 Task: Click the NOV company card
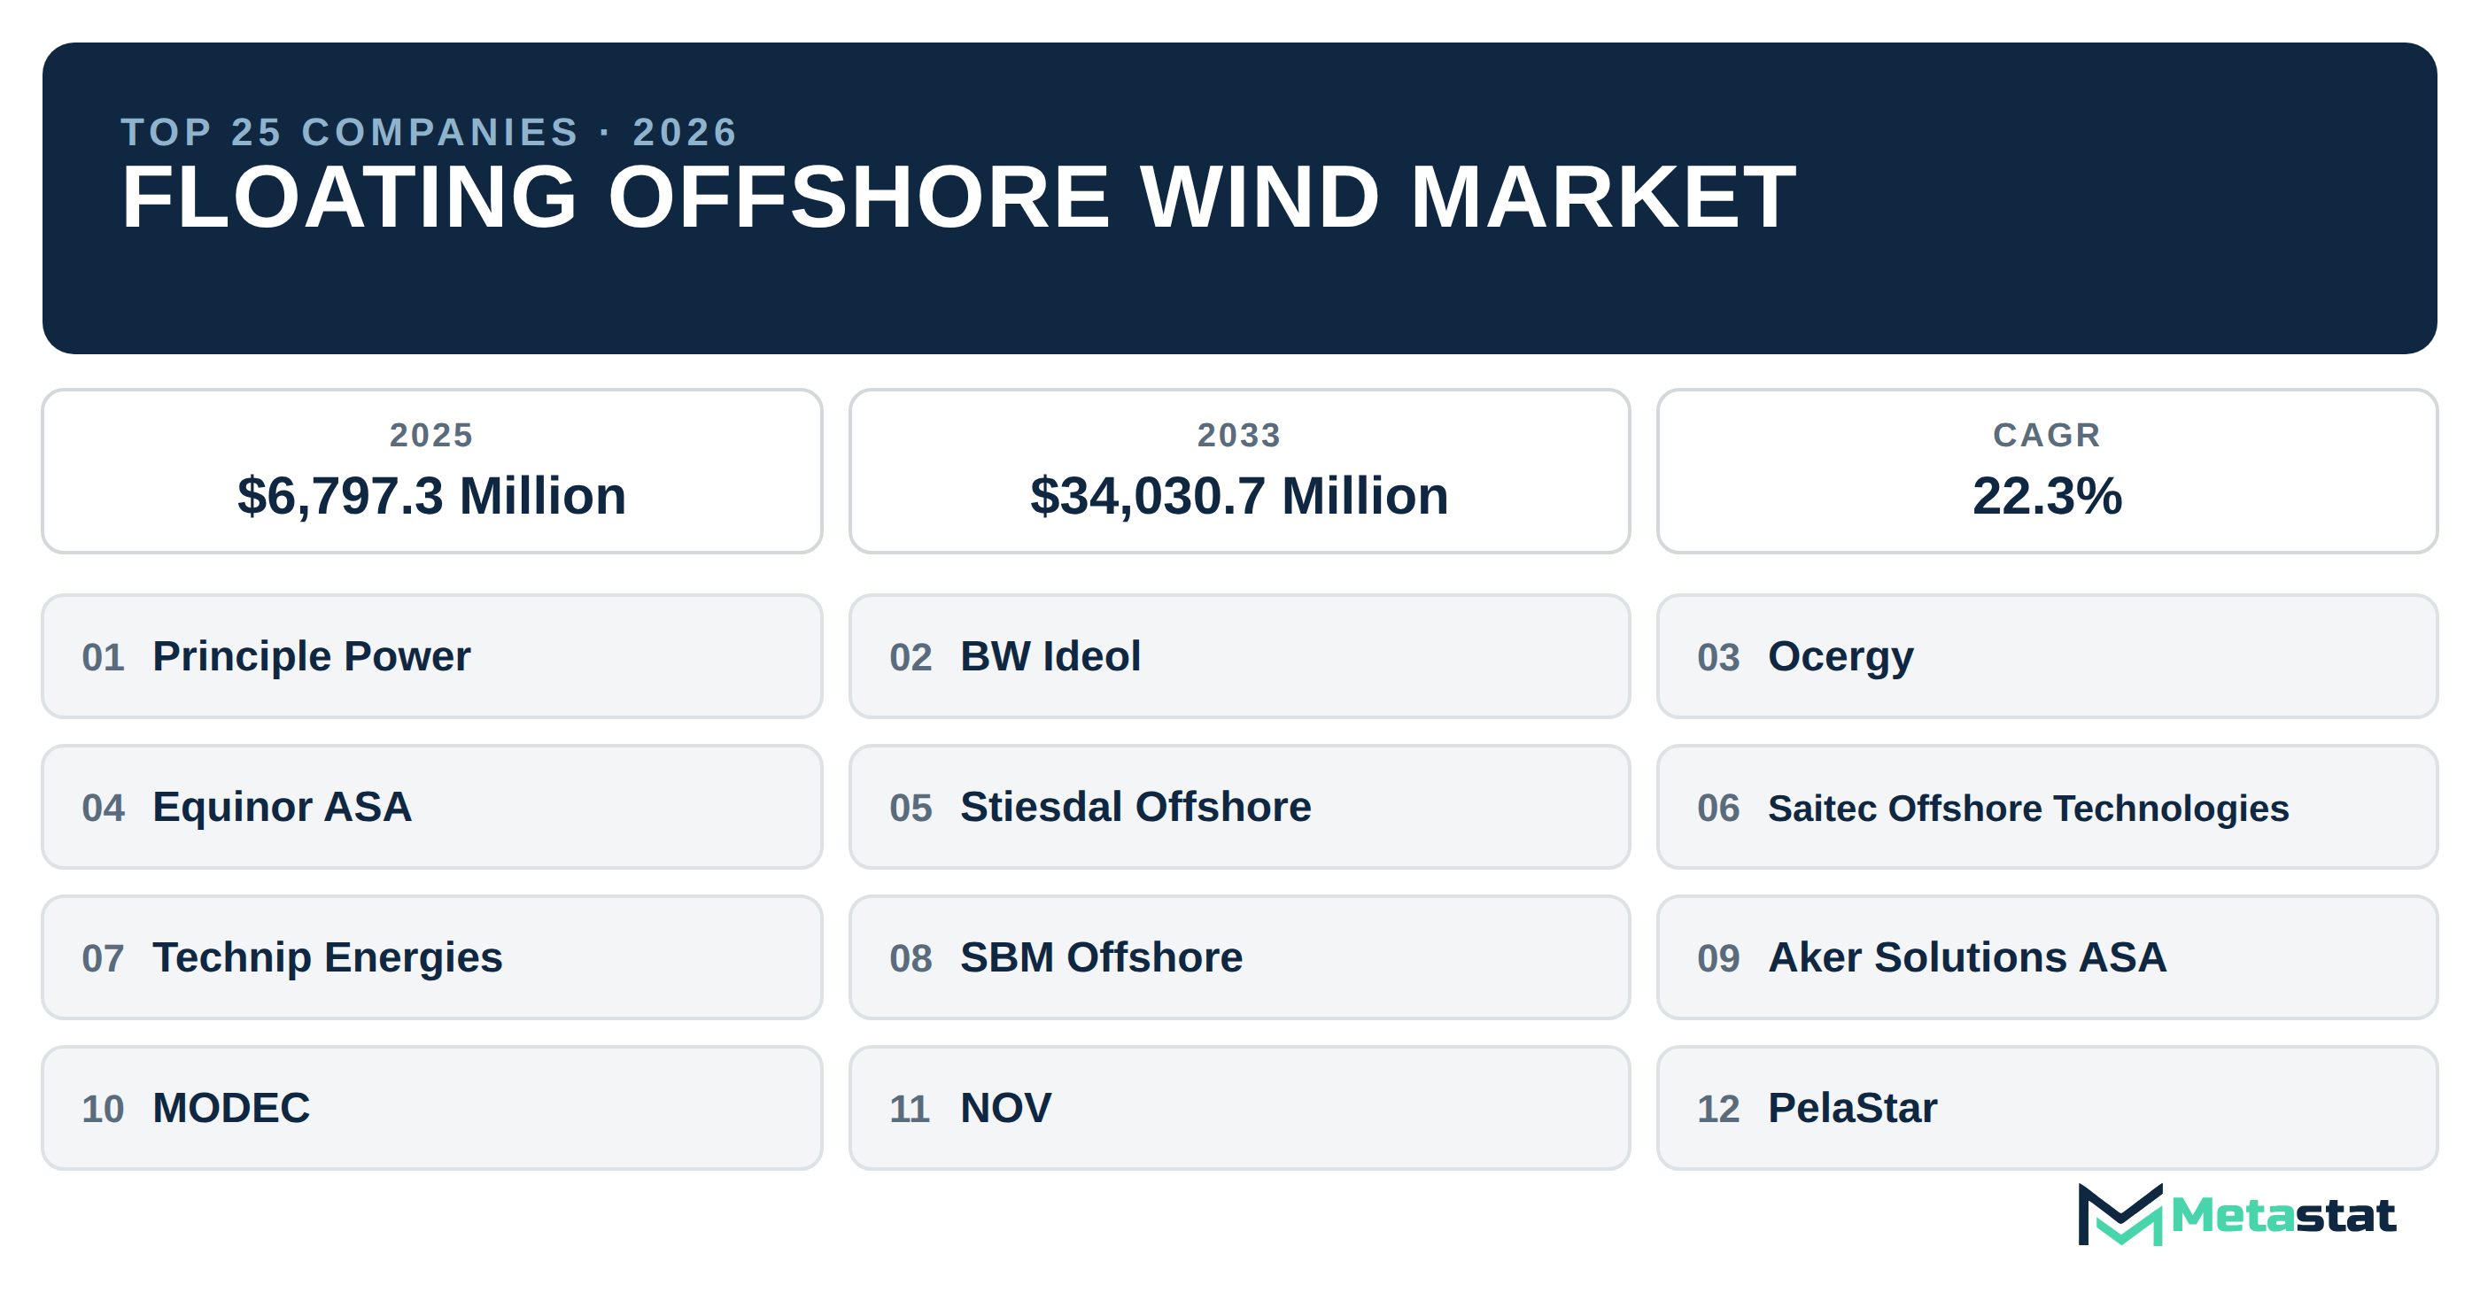[x=1239, y=1108]
